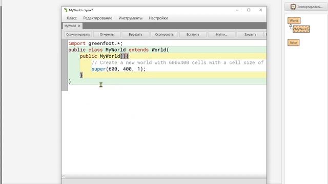Viewport: 328px width, 184px height.
Task: Click the line-number margin beside the code
Action: coord(65,65)
